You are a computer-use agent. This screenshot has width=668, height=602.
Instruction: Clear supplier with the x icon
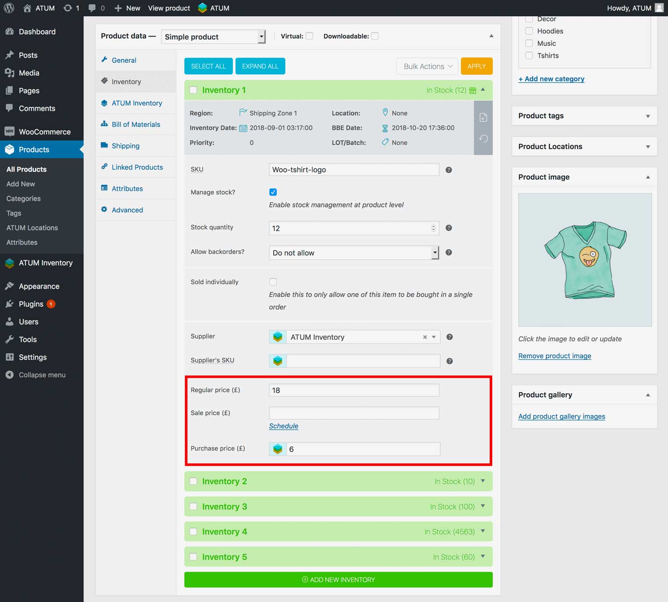tap(425, 337)
